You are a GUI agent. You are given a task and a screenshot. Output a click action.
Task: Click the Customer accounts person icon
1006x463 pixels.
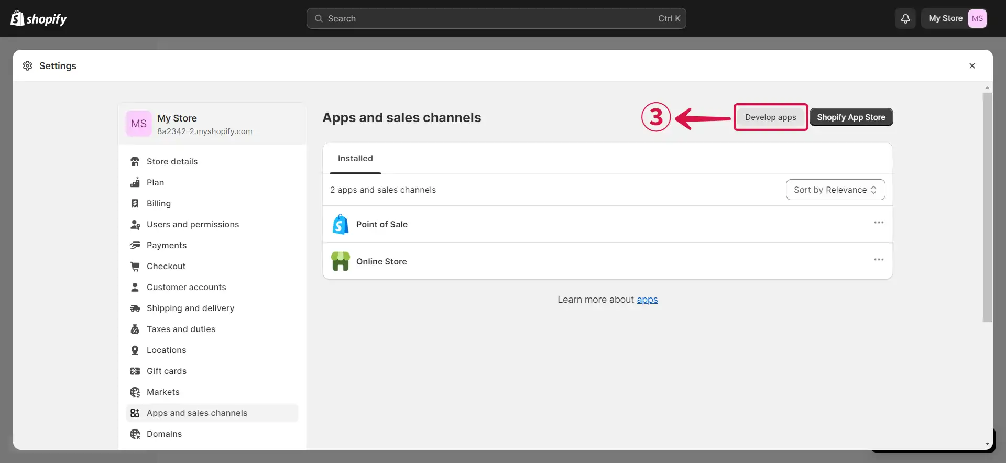tap(135, 287)
